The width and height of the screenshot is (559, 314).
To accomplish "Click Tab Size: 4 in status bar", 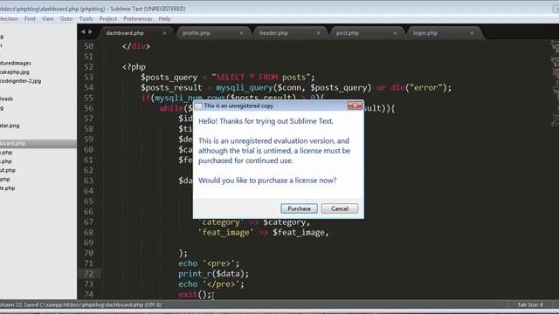I will [530, 304].
